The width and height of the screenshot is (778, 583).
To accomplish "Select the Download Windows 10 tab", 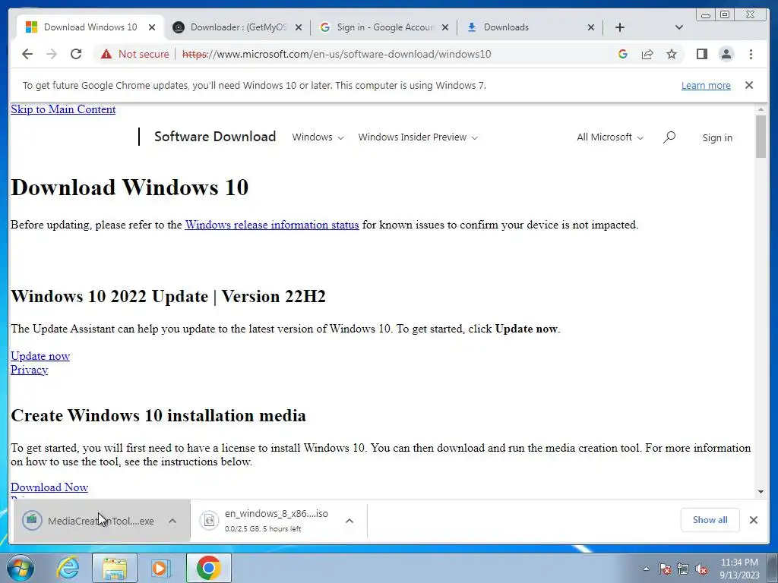I will [x=90, y=27].
